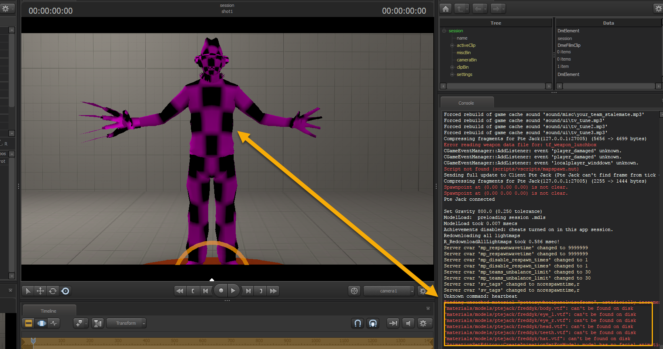Jump to the previous clip (rewind)
This screenshot has width=663, height=349.
tap(180, 291)
